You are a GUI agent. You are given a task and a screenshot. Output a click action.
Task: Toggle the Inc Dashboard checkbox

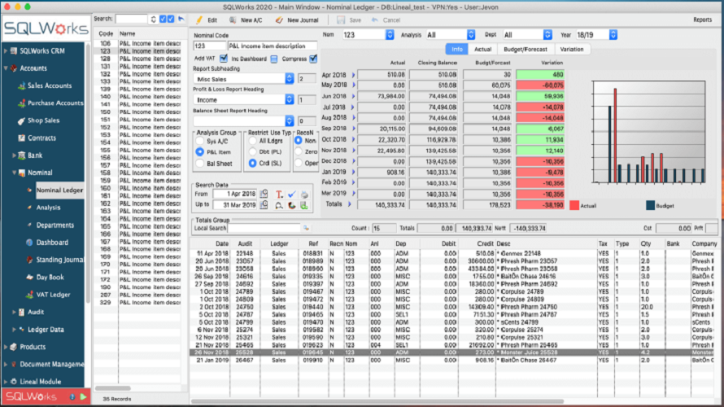274,59
